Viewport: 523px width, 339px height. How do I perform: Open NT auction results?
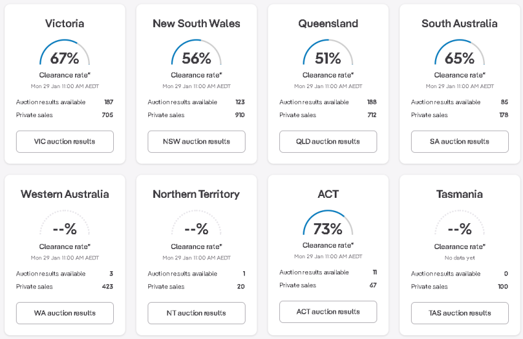click(196, 313)
